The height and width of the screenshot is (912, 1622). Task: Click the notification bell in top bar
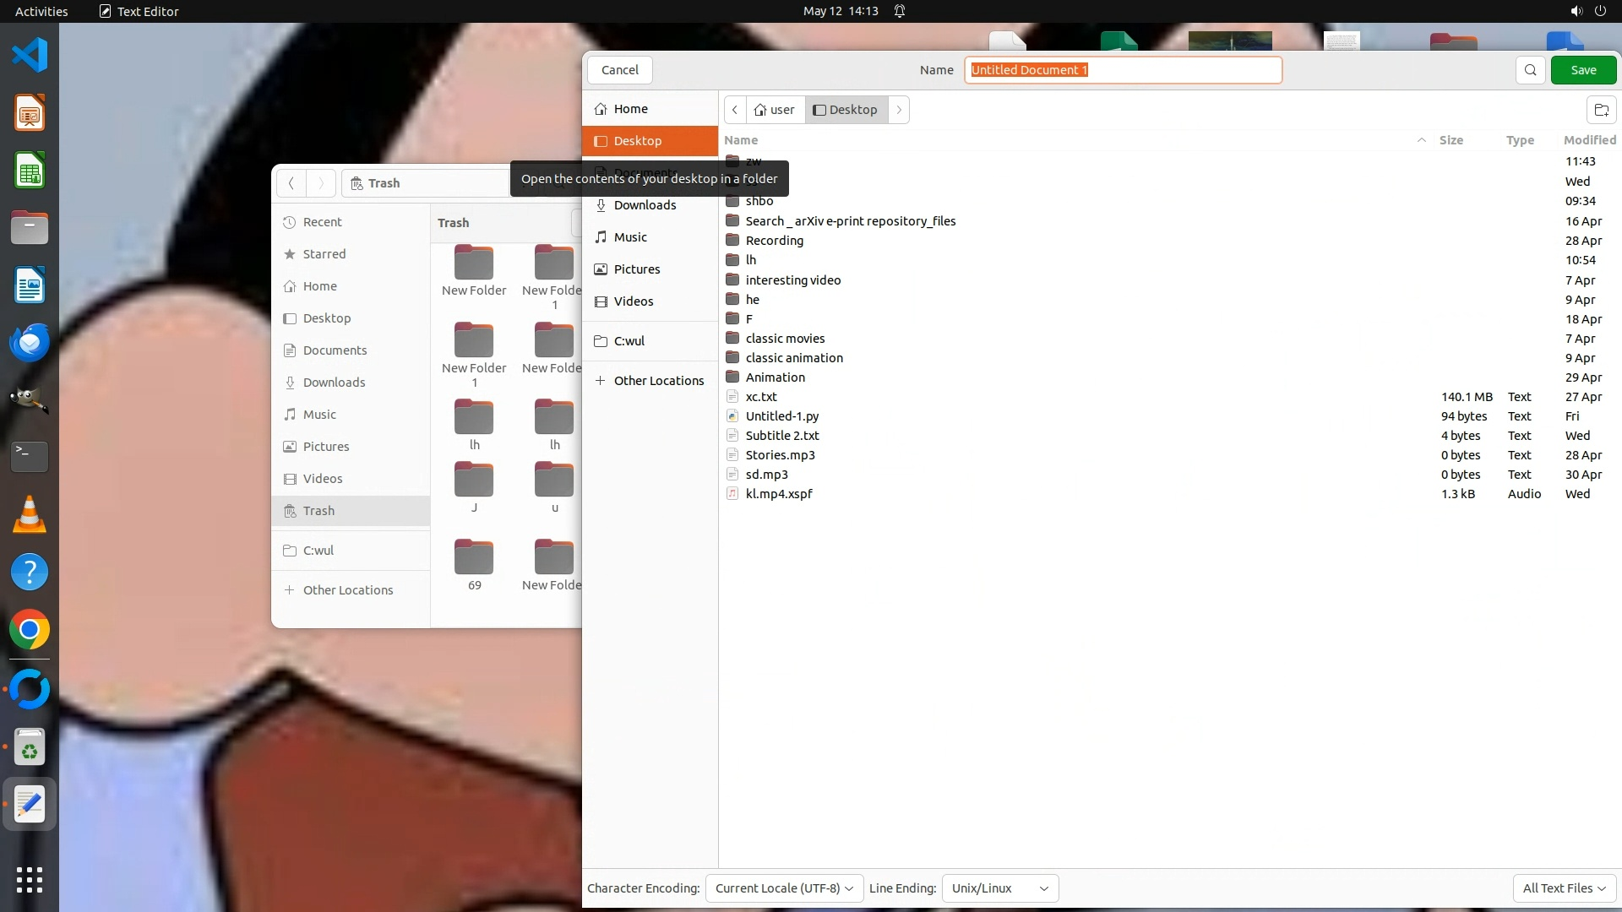coord(900,11)
